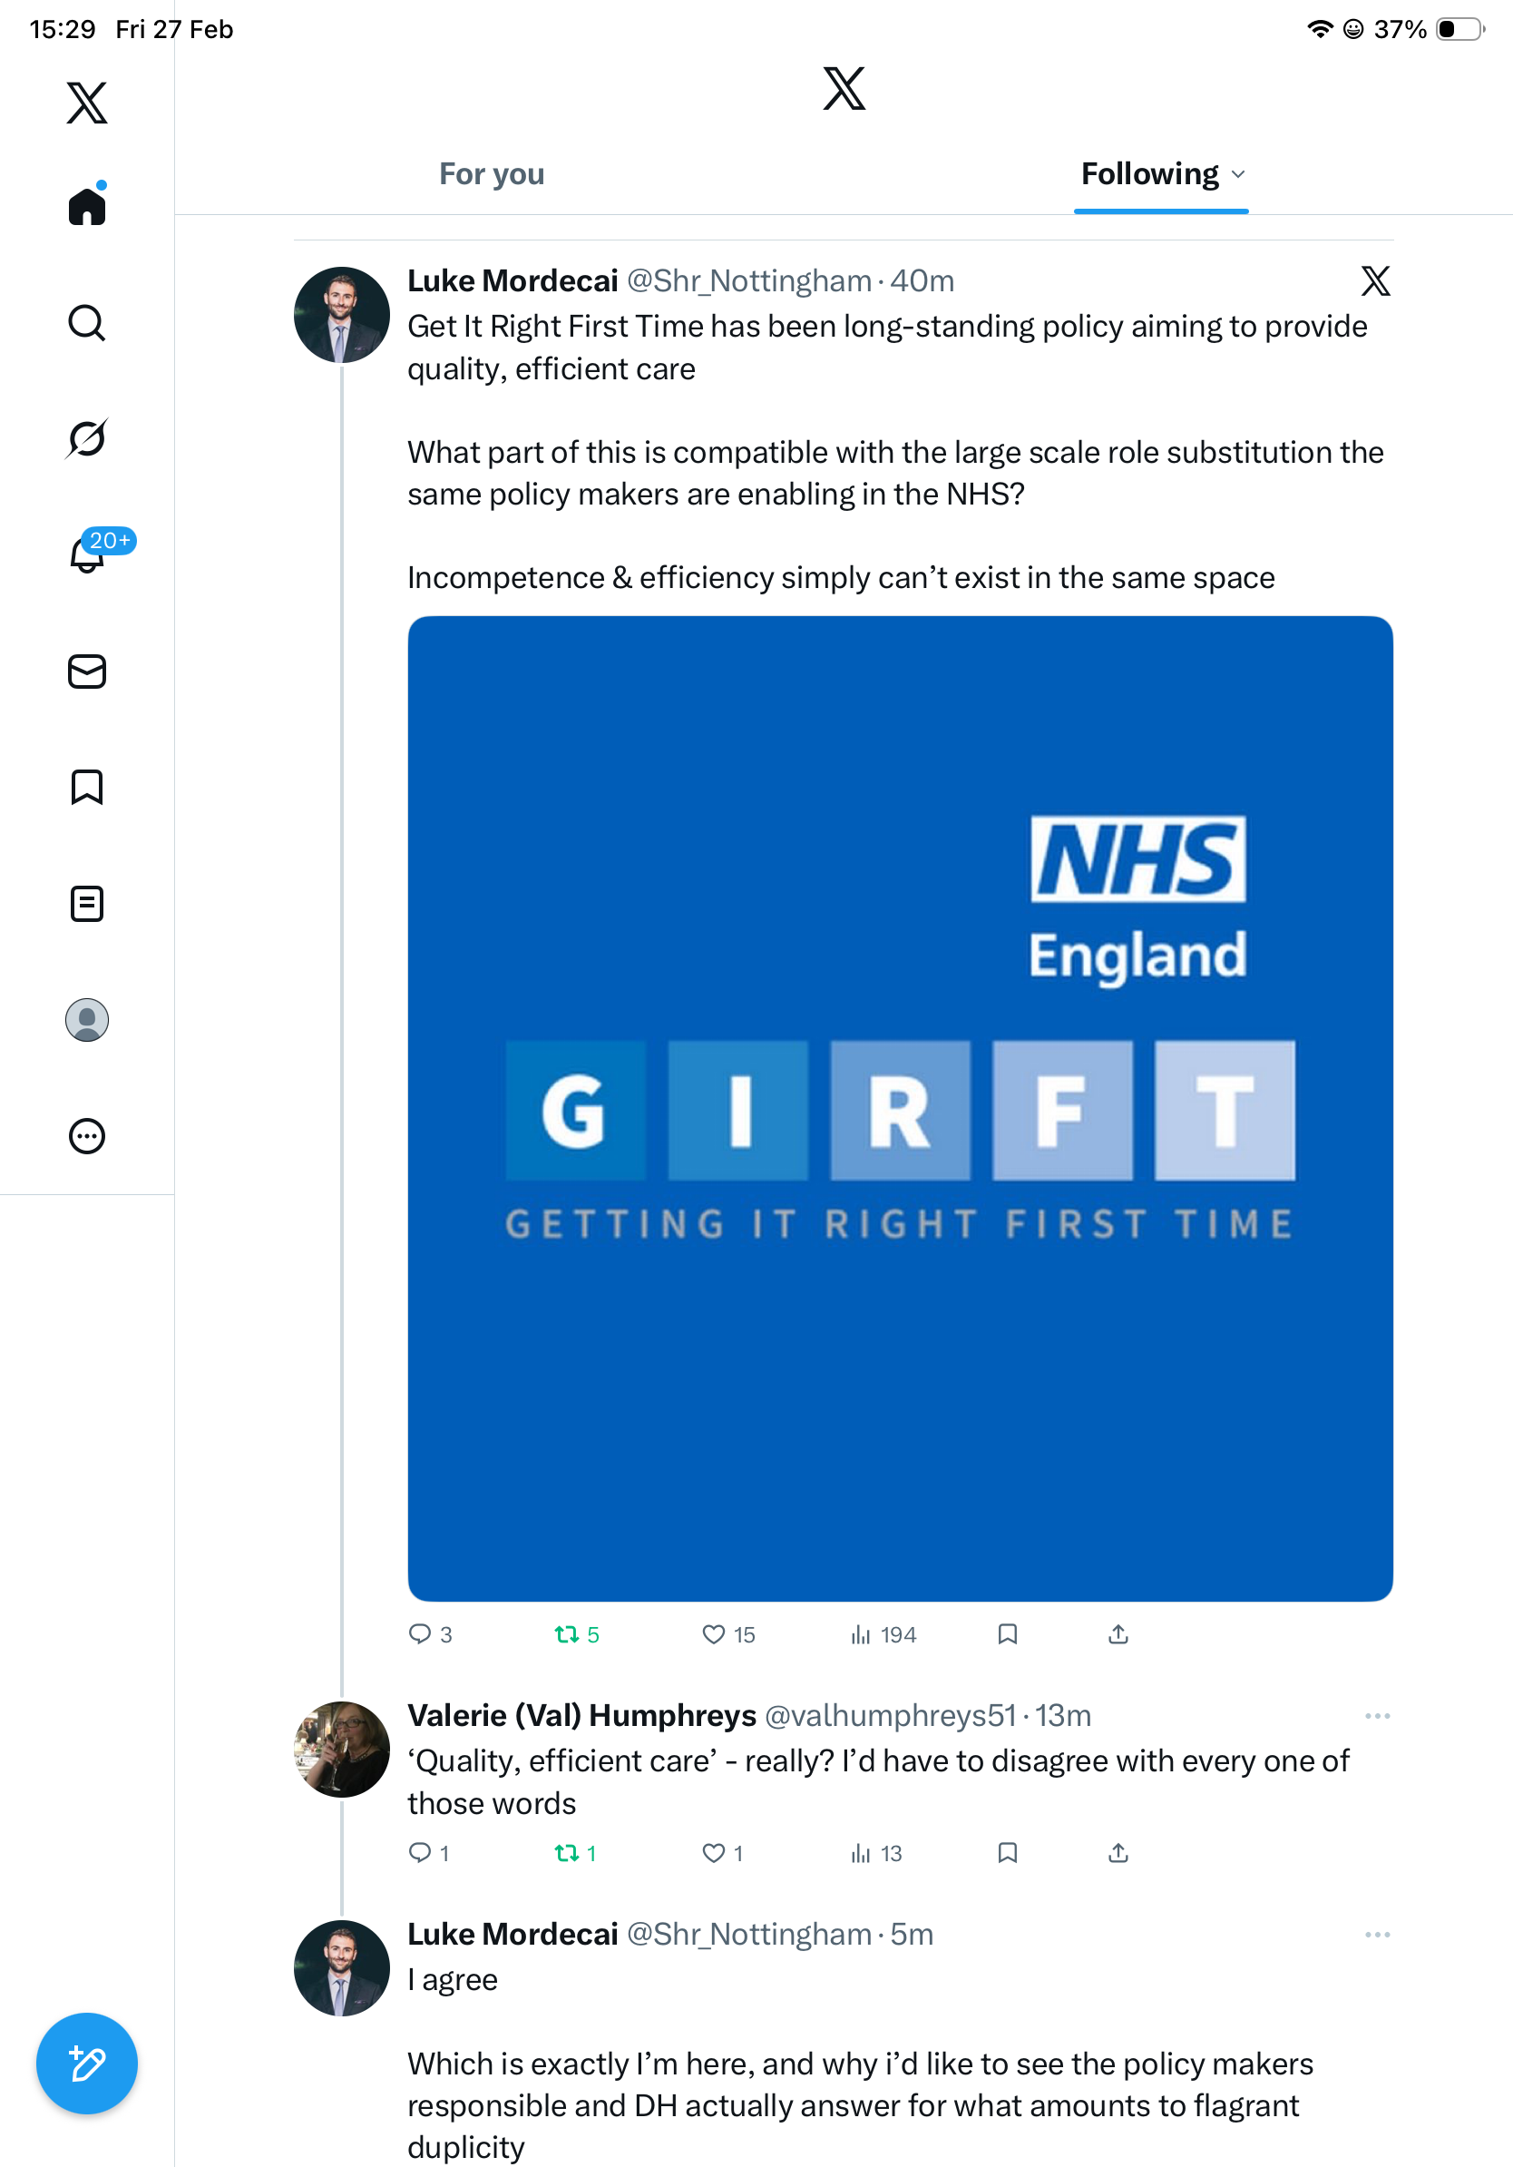This screenshot has width=1513, height=2167.
Task: Open notifications bell with 20+ badge
Action: pos(89,555)
